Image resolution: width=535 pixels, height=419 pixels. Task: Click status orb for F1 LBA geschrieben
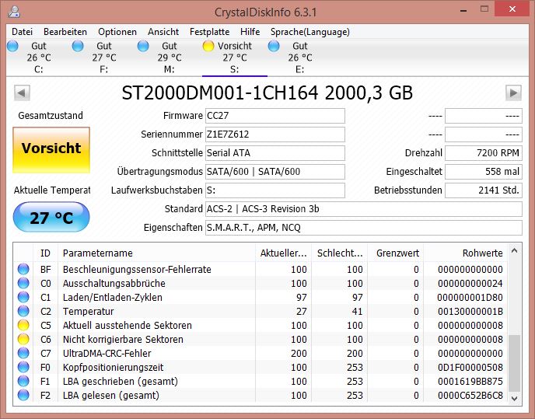[23, 381]
